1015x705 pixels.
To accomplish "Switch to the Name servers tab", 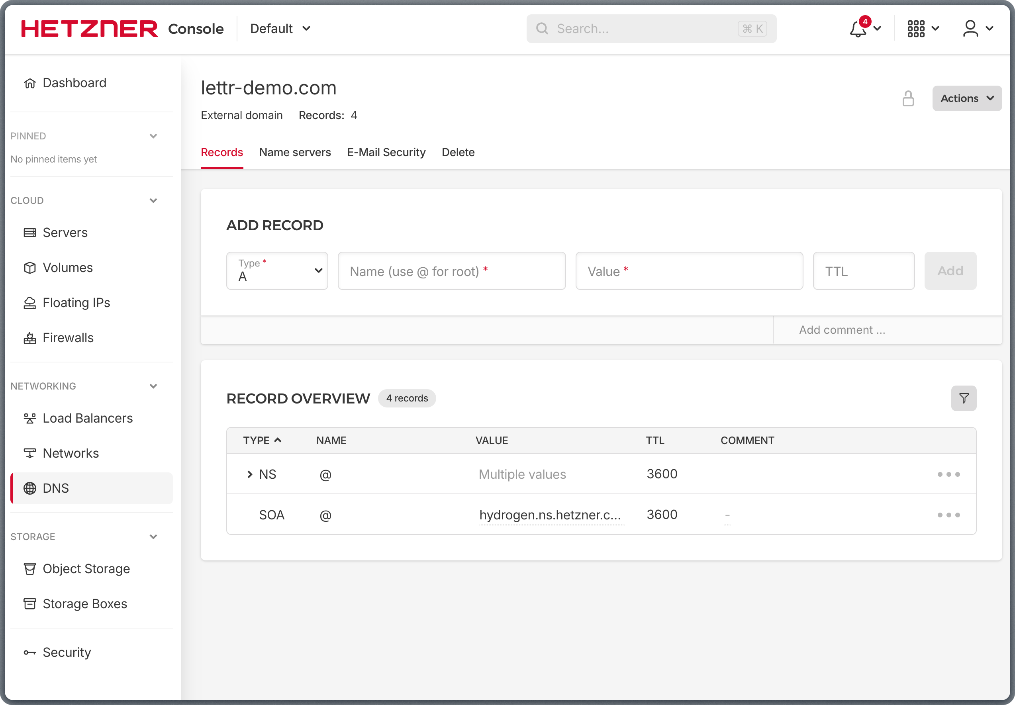I will click(x=295, y=152).
